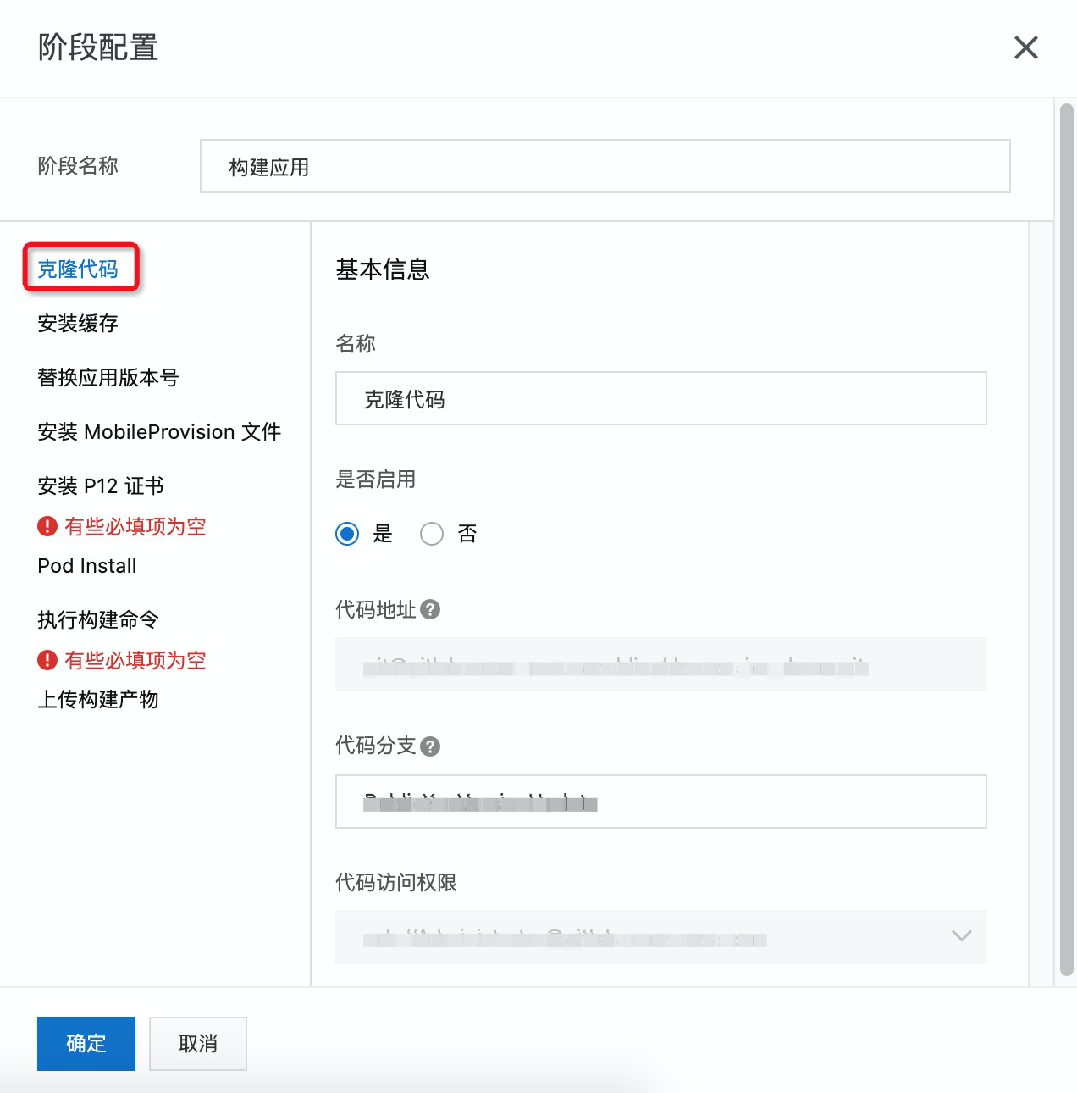Image resolution: width=1077 pixels, height=1093 pixels.
Task: Click the 名称 input containing 克隆代码
Action: 661,398
